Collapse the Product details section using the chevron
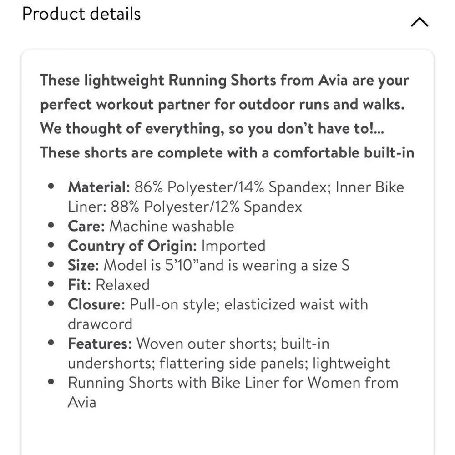The image size is (455, 455). [x=419, y=21]
